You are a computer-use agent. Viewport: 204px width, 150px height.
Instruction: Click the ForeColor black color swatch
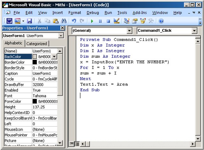[35, 101]
